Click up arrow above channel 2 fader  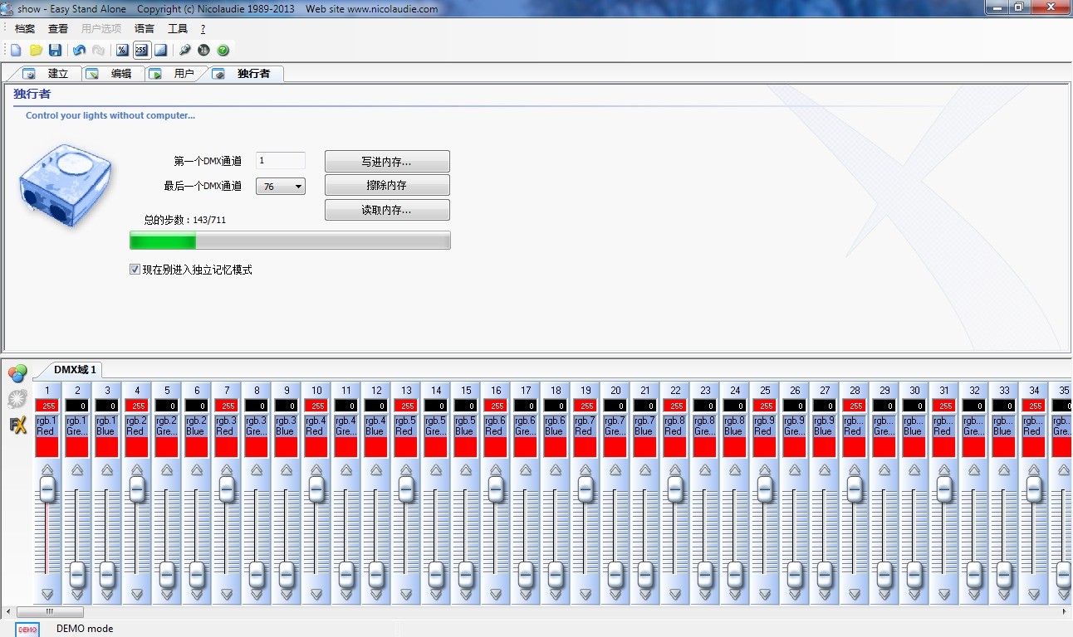(77, 469)
